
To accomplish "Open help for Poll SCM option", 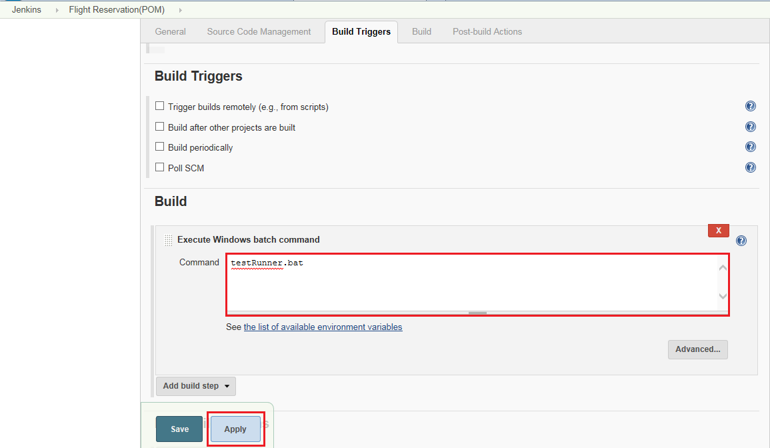I will 751,167.
